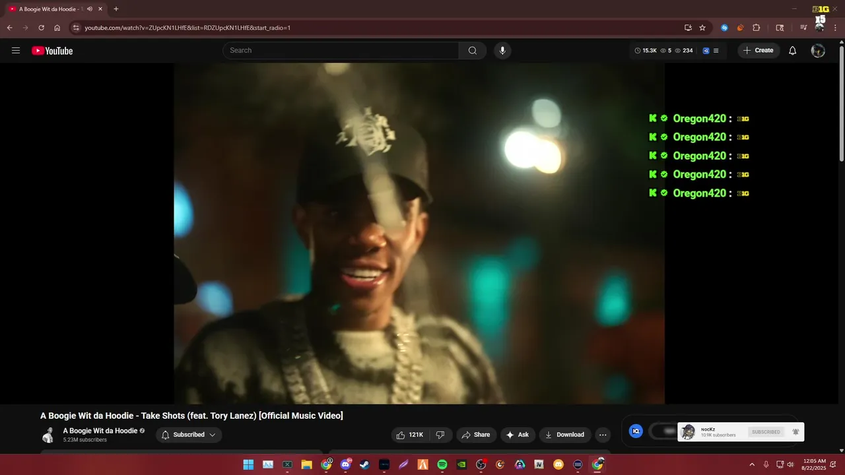Open the orange browser extension icon
The width and height of the screenshot is (845, 475).
tap(740, 28)
